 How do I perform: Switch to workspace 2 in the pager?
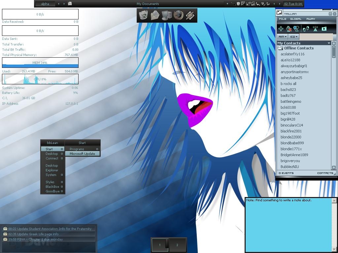[177, 245]
